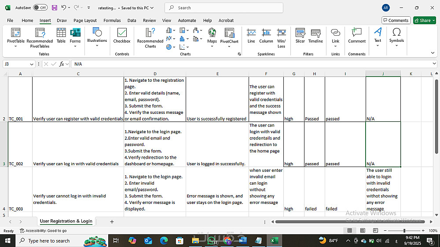Viewport: 440px width, 247px height.
Task: Open the PivotTable tool
Action: pos(16,37)
